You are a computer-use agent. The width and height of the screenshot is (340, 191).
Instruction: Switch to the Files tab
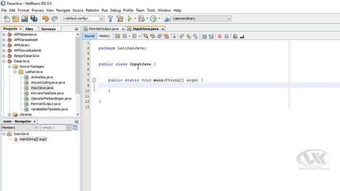pos(29,29)
